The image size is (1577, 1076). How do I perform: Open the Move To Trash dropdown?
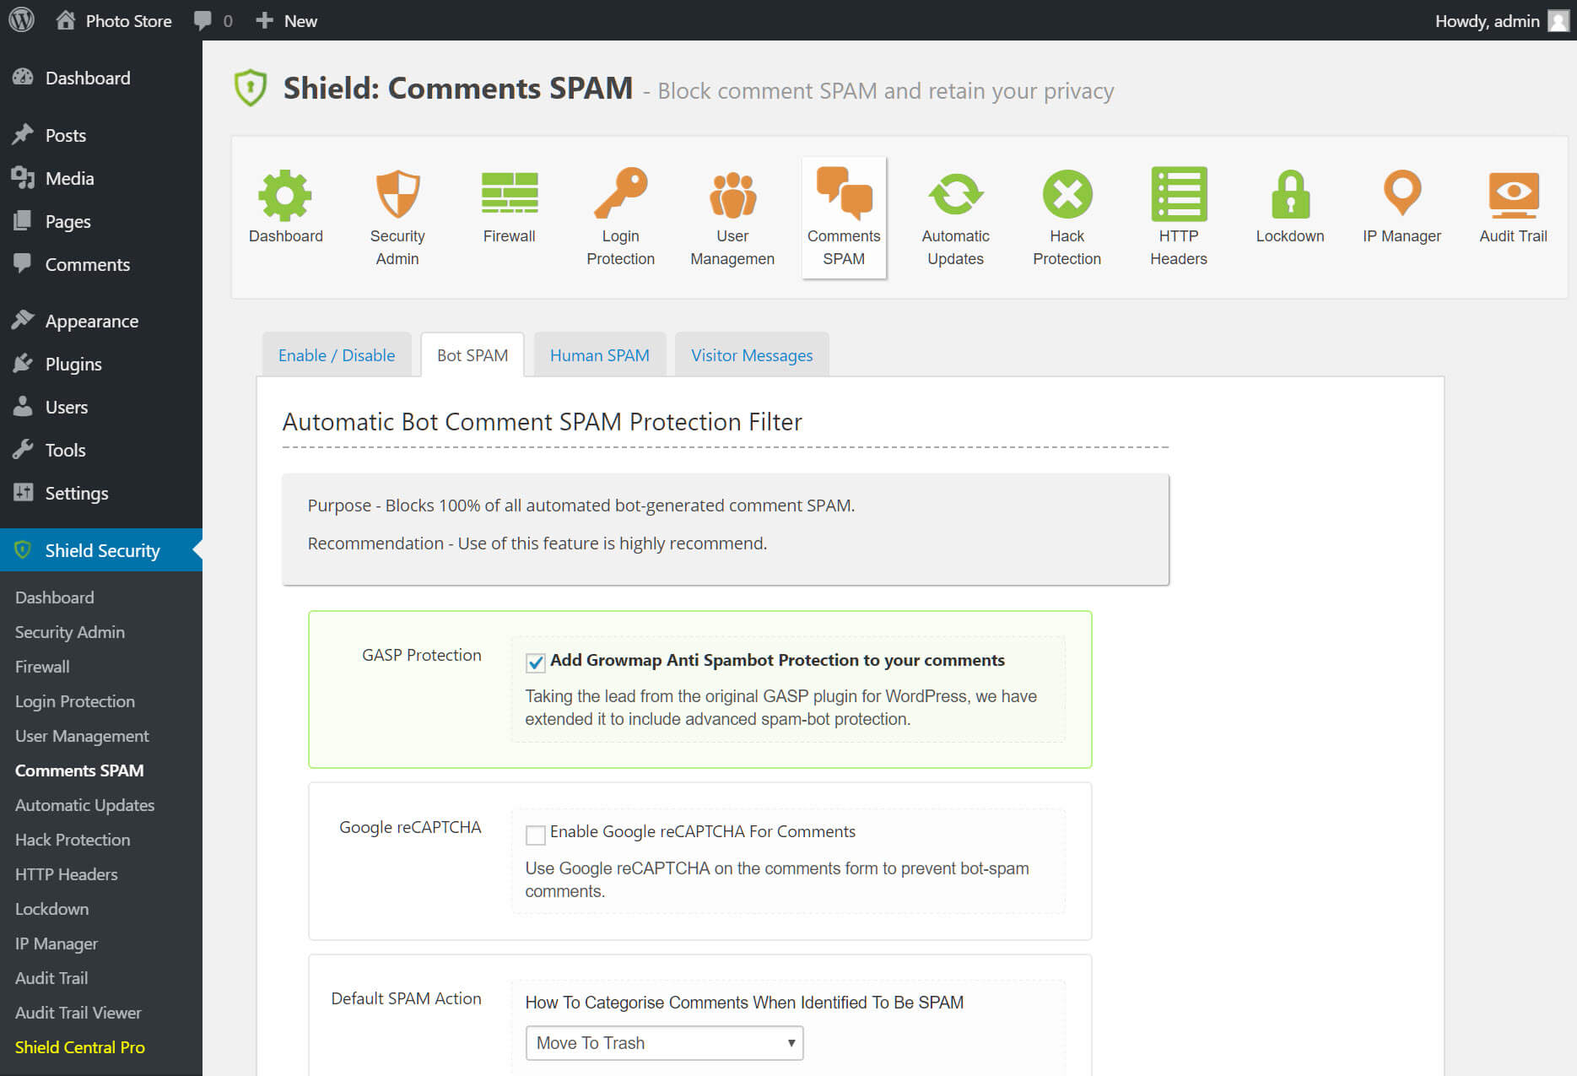pos(664,1043)
